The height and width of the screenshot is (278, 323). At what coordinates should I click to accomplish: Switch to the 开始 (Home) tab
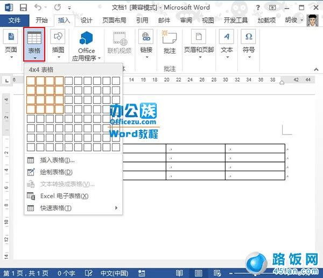41,20
